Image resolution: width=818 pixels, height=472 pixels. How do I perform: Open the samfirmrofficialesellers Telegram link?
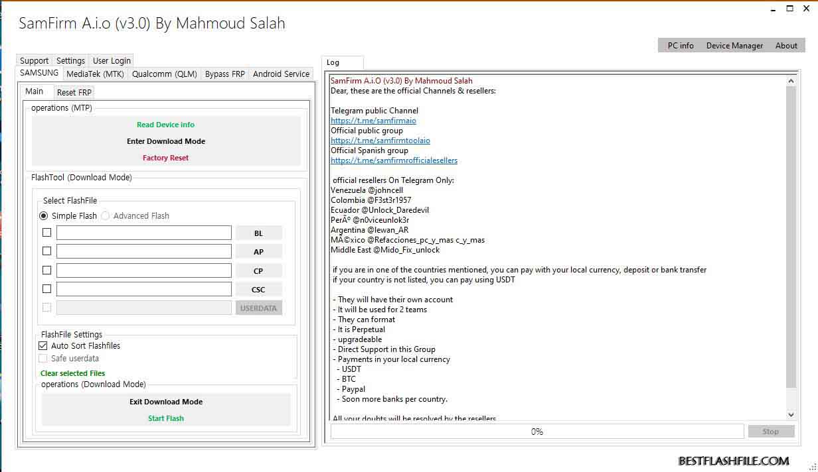coord(394,160)
